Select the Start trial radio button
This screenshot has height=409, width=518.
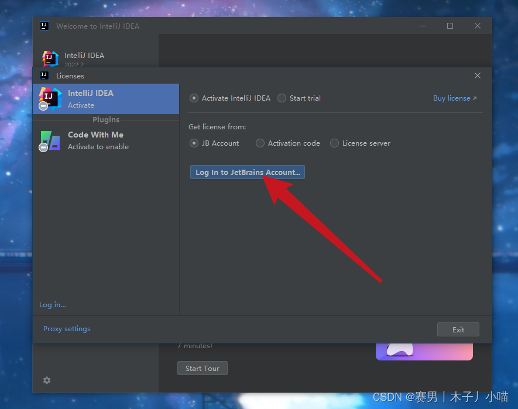[x=282, y=98]
